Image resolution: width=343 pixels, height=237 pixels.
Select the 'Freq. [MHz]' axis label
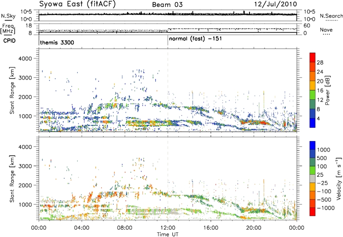pos(8,29)
